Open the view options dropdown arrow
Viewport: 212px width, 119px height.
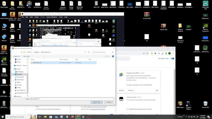[x=108, y=56]
